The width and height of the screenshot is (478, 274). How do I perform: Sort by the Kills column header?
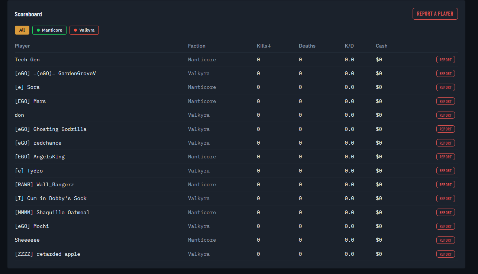[x=264, y=46]
